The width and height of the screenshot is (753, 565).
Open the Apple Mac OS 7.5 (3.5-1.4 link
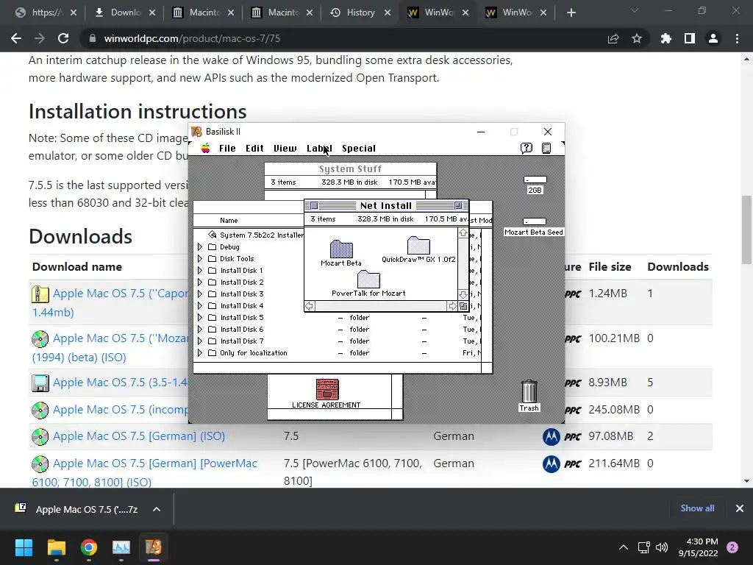[x=121, y=383]
